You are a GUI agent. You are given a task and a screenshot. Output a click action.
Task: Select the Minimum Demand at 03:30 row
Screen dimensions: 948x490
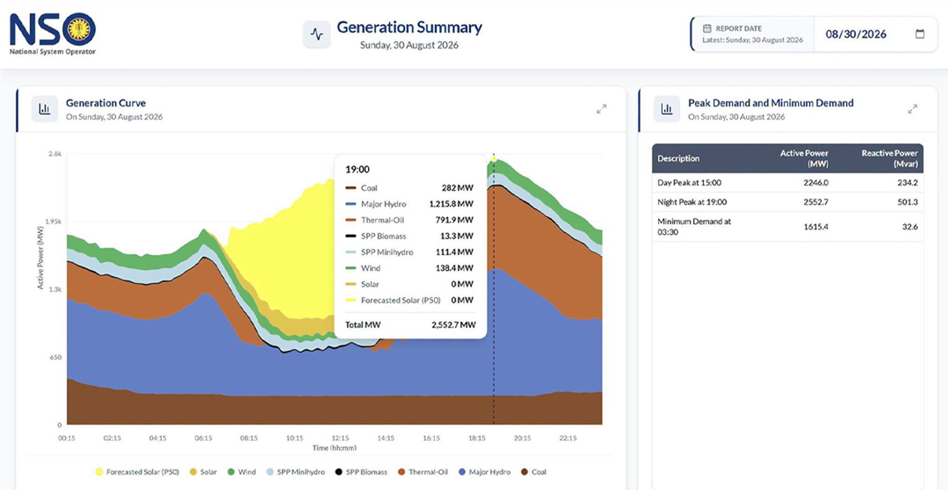(787, 227)
